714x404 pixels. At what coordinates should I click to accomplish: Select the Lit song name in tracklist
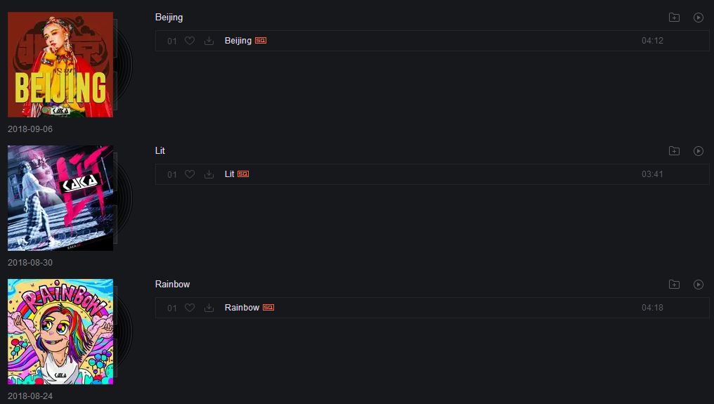(x=230, y=174)
